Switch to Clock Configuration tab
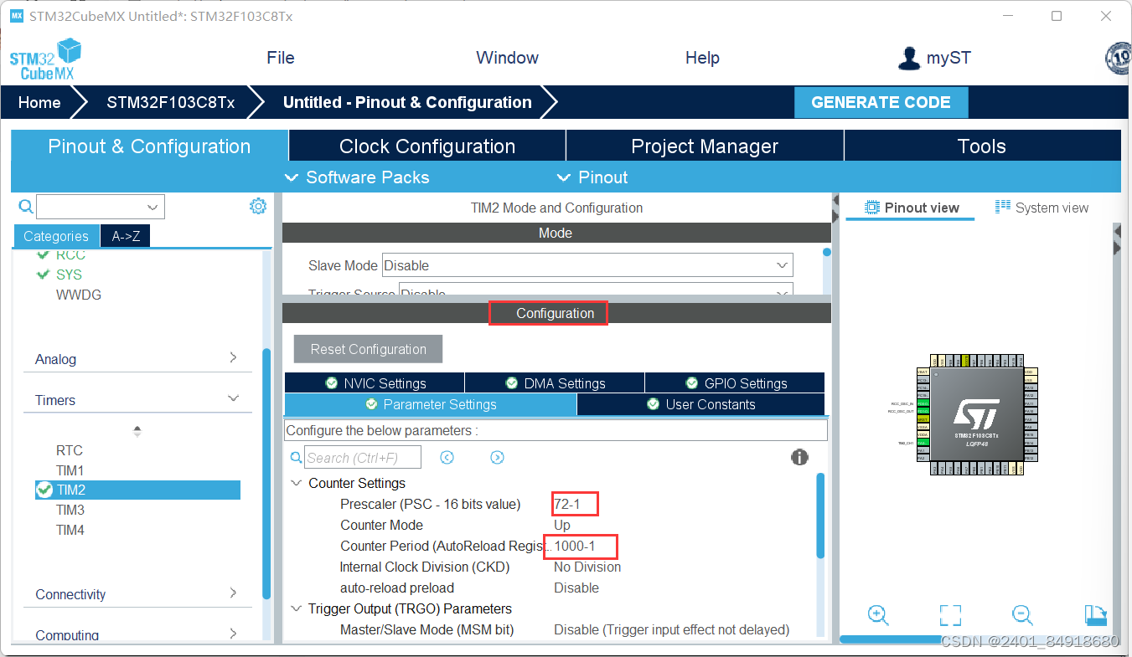 coord(427,146)
